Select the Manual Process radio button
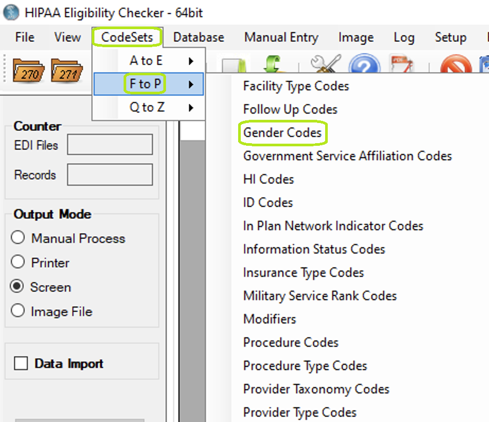 pyautogui.click(x=18, y=238)
